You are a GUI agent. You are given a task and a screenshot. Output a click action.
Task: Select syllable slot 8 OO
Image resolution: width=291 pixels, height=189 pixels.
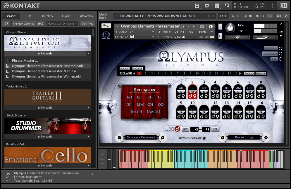pyautogui.click(x=261, y=92)
